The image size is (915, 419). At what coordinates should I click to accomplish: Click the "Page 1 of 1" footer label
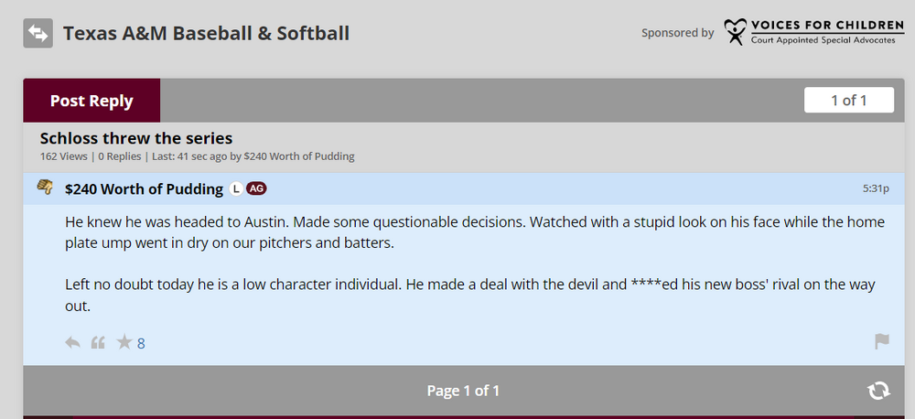tap(463, 391)
